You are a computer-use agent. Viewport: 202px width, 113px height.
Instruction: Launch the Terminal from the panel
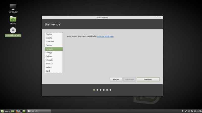21,111
